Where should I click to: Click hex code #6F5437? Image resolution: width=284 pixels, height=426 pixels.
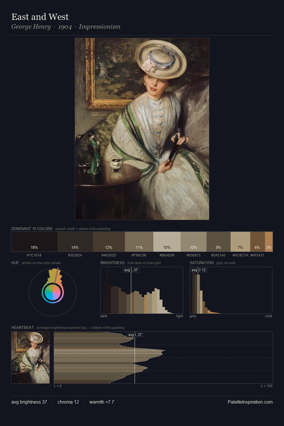(x=257, y=255)
